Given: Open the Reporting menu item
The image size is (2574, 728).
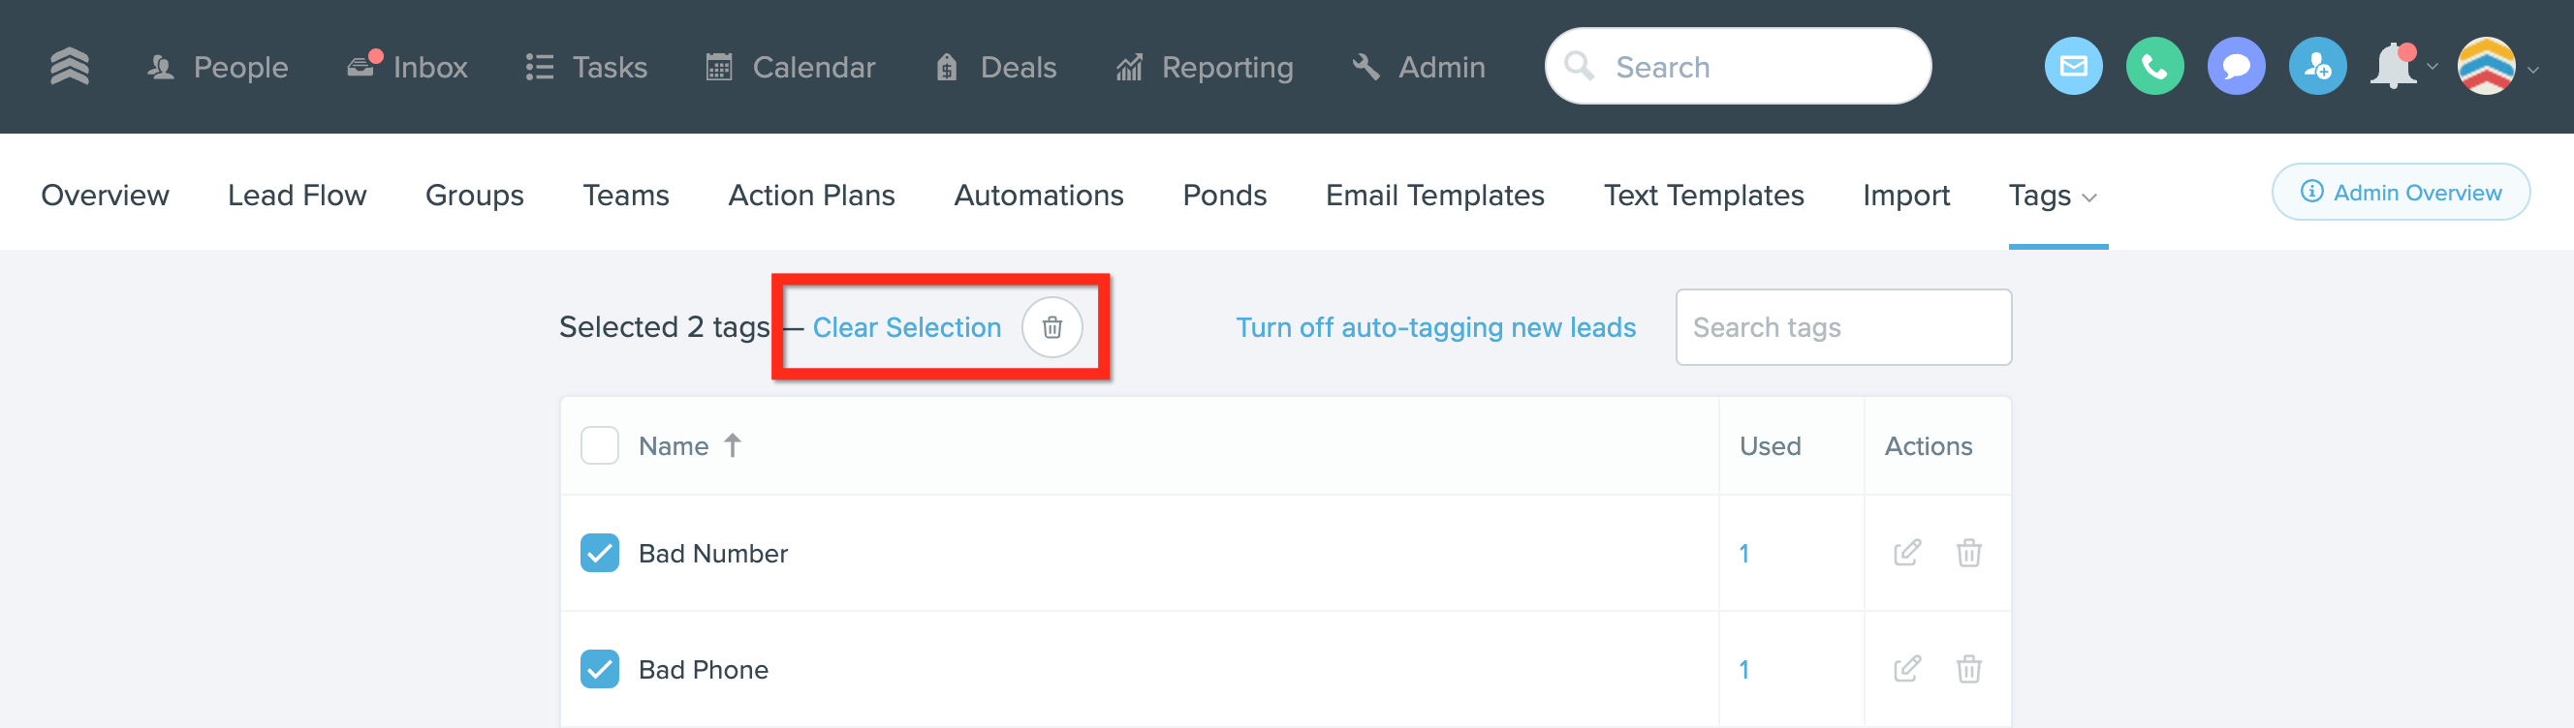Looking at the screenshot, I should click(1204, 67).
